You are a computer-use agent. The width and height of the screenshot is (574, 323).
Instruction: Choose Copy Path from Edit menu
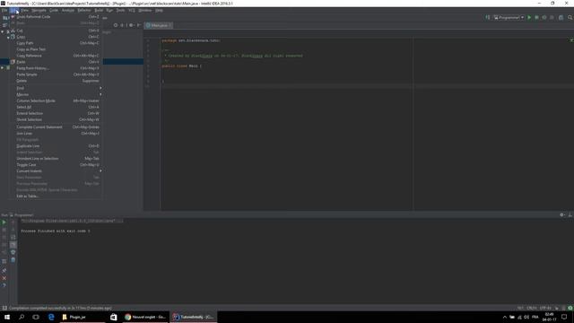pyautogui.click(x=56, y=43)
